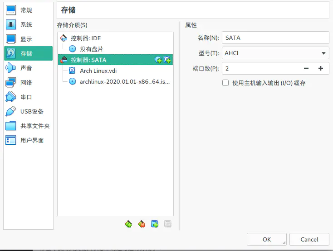Click the greyed-out remove attachment icon
The height and width of the screenshot is (251, 333).
pyautogui.click(x=168, y=224)
